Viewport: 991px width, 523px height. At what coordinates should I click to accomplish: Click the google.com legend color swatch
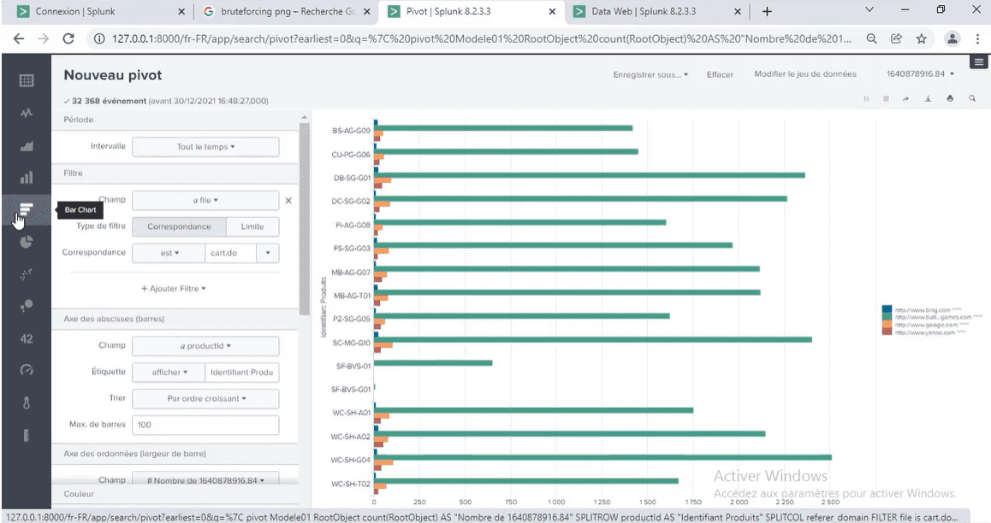(887, 324)
